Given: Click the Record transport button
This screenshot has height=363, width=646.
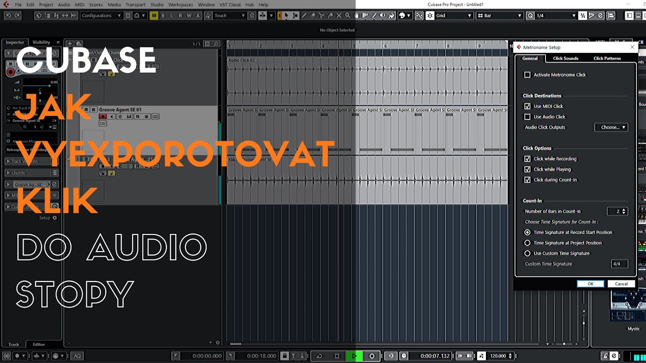Looking at the screenshot, I should click(372, 356).
